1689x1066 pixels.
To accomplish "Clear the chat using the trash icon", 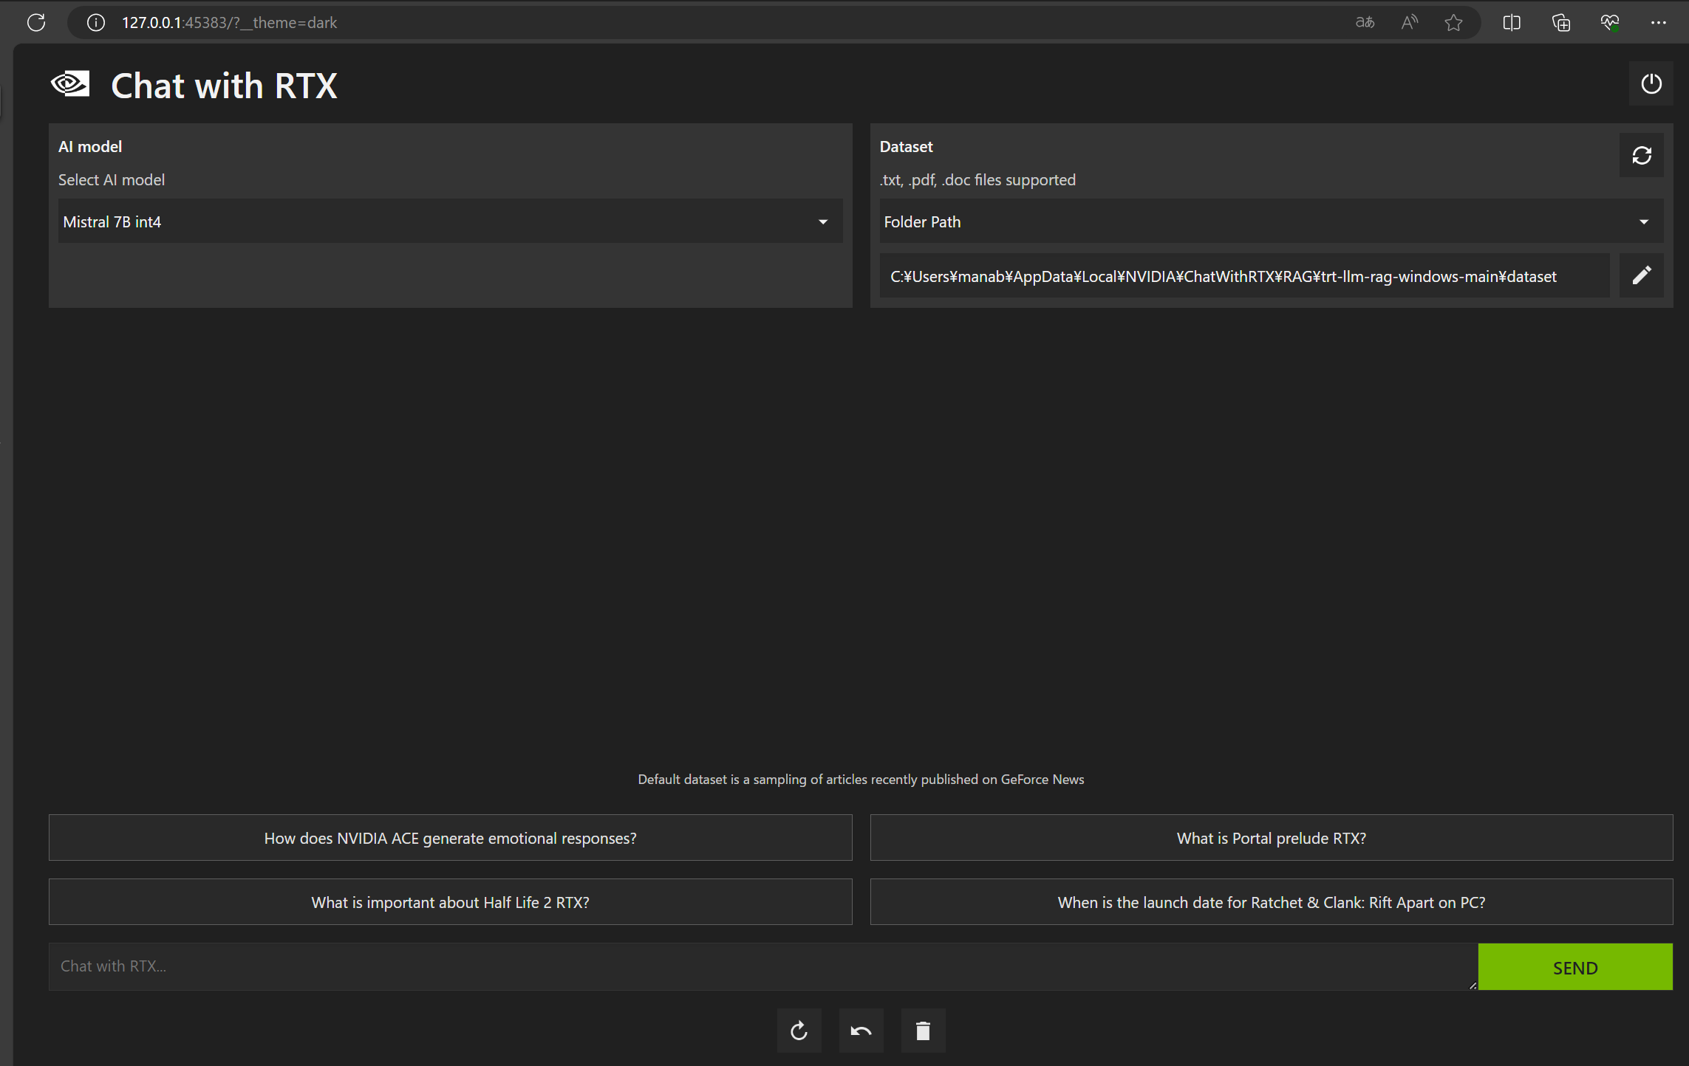I will 923,1031.
